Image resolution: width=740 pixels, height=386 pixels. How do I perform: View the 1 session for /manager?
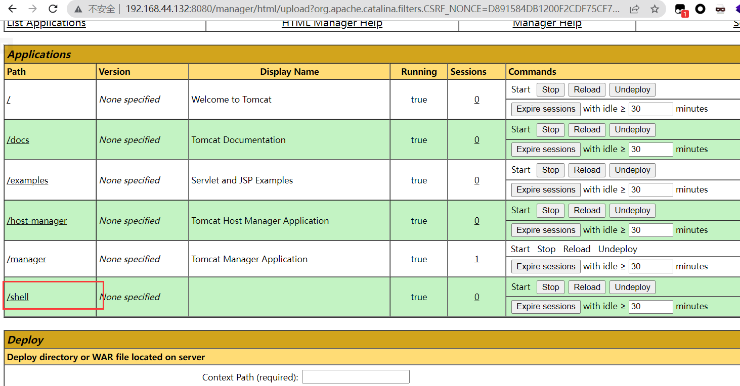[x=476, y=259]
